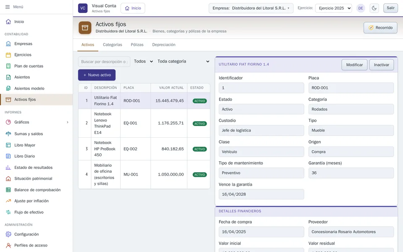The height and width of the screenshot is (252, 403).
Task: Click the Activos fijos box icon in sidebar
Action: (x=8, y=100)
